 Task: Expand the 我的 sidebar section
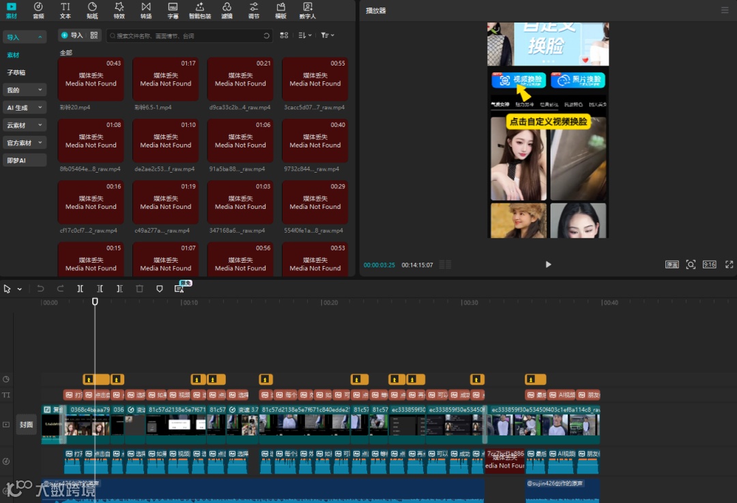tap(25, 90)
